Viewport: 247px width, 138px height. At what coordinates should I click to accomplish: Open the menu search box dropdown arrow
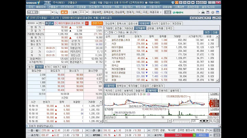coord(52,12)
